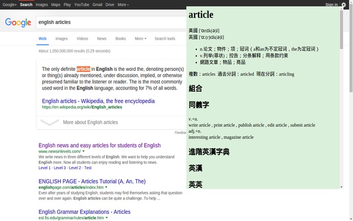Click the 組合 heading in dictionary popup
The image size is (353, 221).
pyautogui.click(x=195, y=88)
